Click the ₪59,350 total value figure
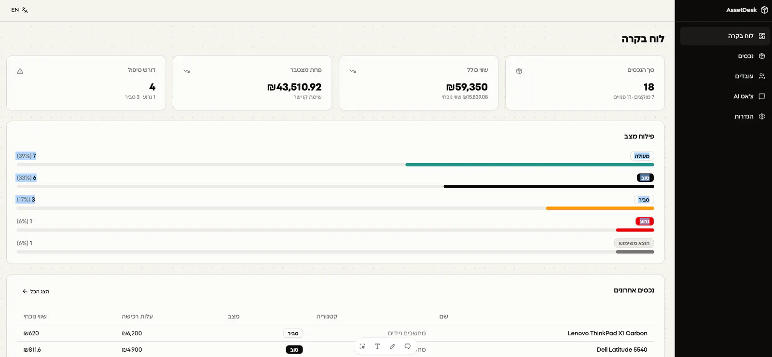 click(467, 87)
